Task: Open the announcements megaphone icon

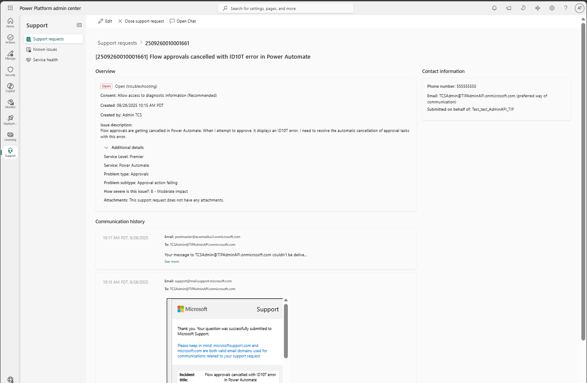Action: (508, 8)
